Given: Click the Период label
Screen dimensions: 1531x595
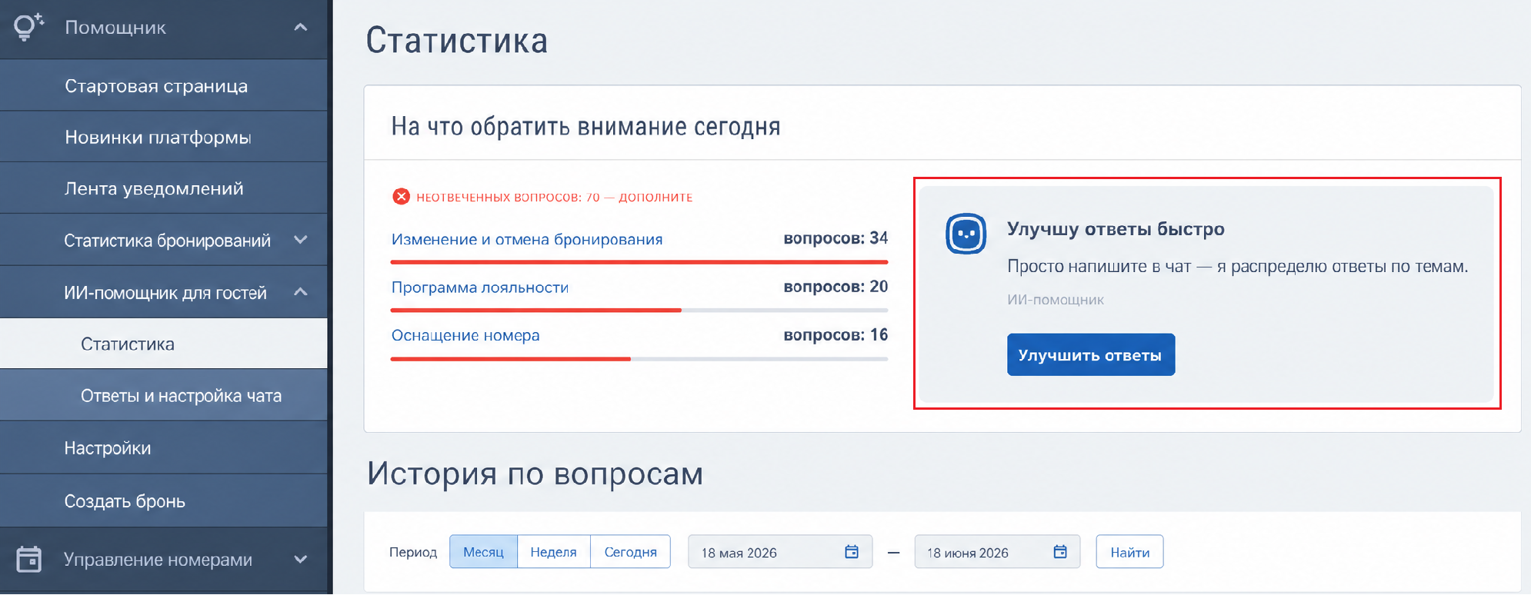Looking at the screenshot, I should click(412, 552).
